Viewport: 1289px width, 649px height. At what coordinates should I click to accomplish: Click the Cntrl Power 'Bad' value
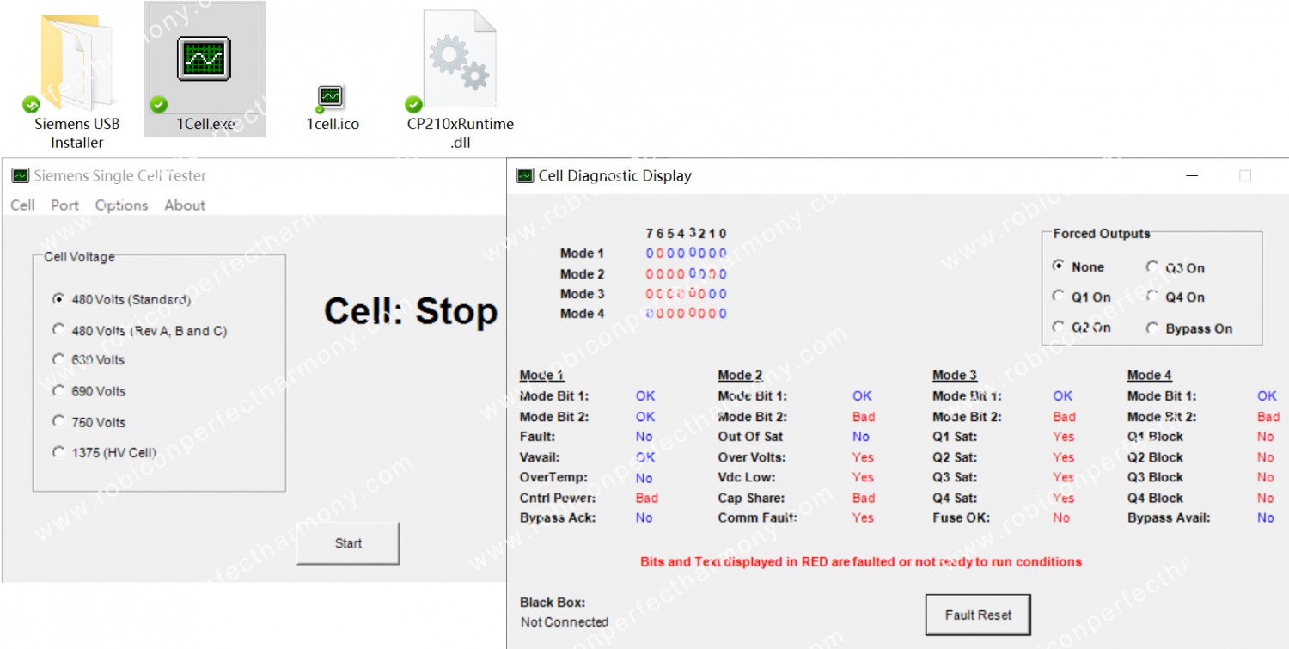pos(647,499)
